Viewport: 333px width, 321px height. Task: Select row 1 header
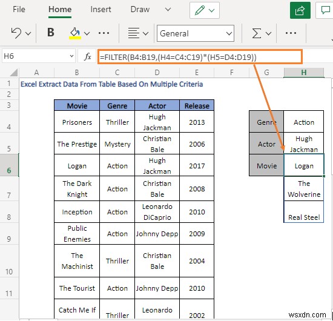click(9, 83)
